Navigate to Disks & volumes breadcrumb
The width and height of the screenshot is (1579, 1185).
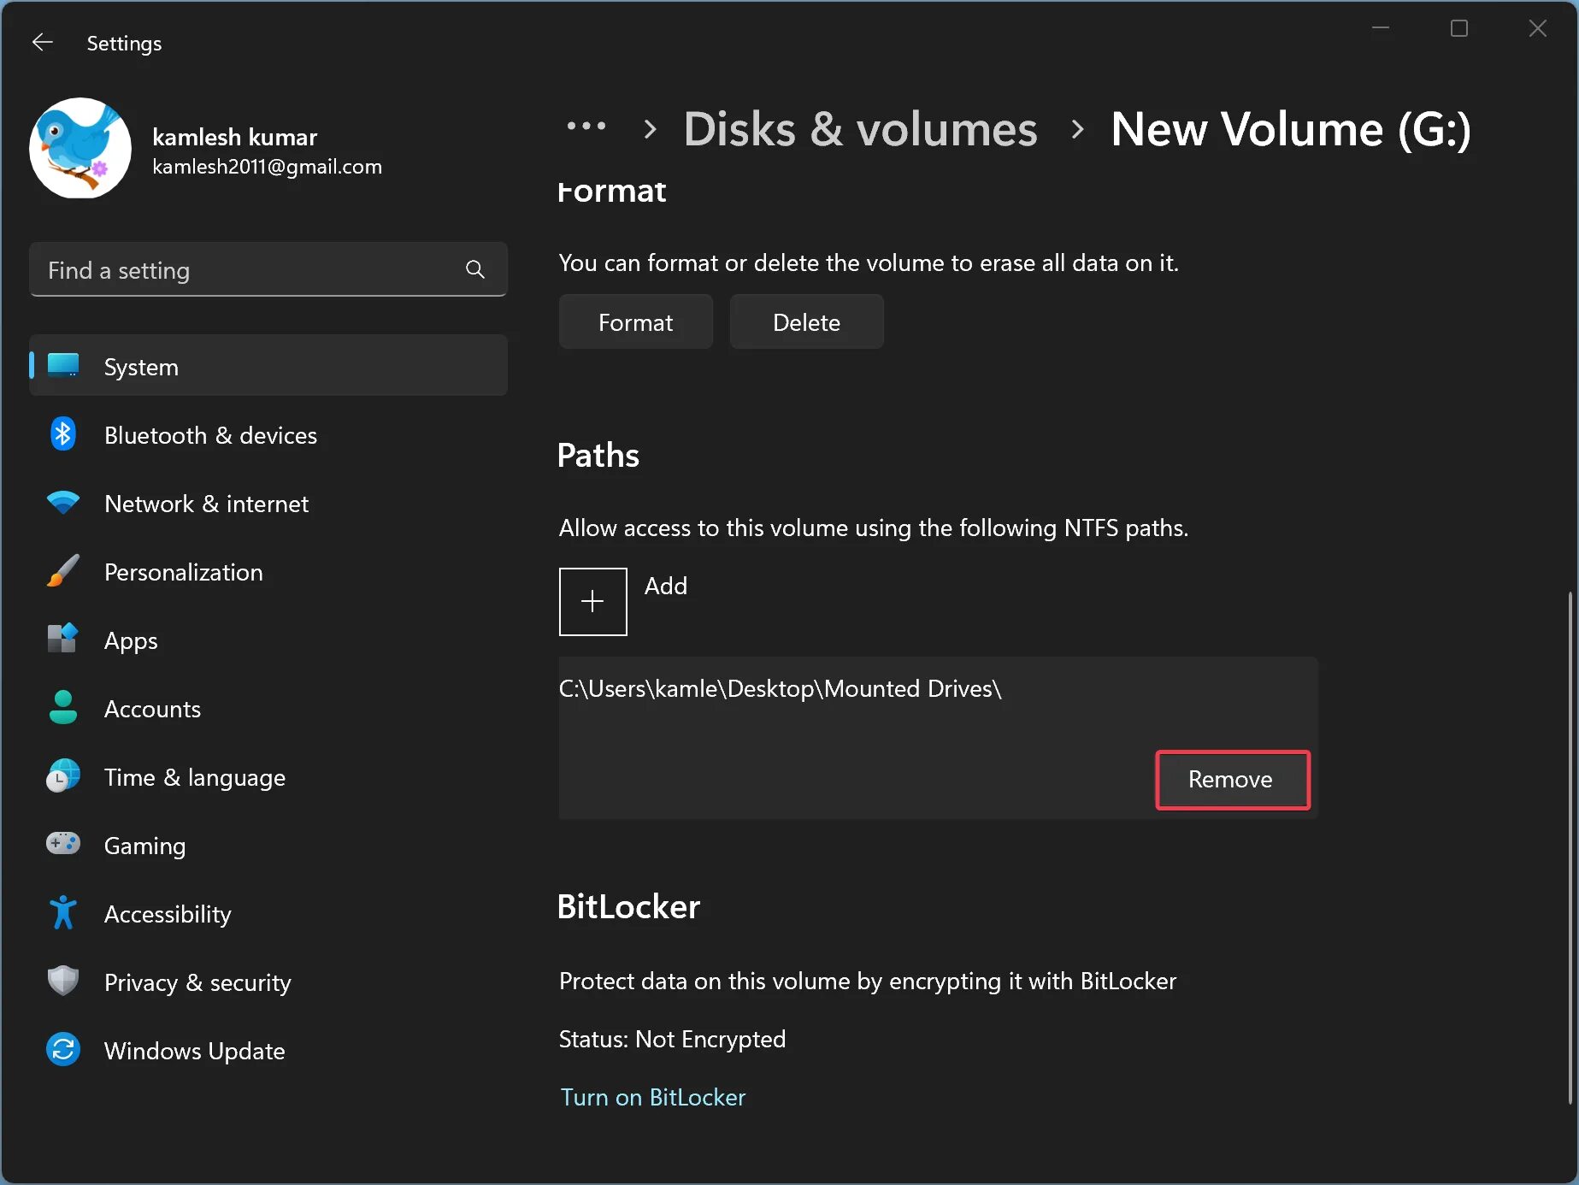point(860,129)
